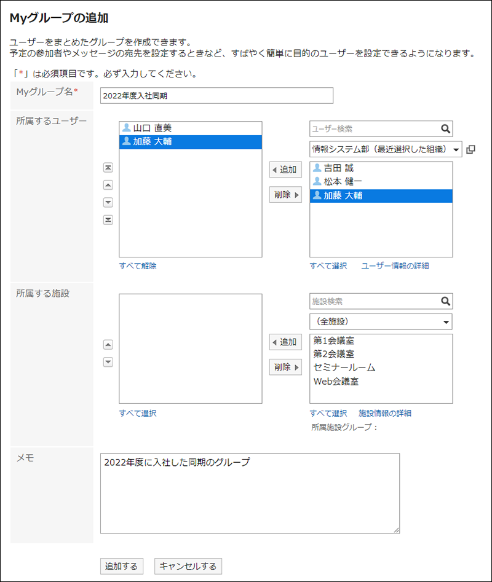Move selected user to bottom of list

point(108,220)
